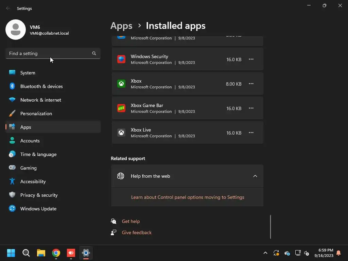Click the green Xbox app icon
The image size is (348, 261).
(121, 84)
